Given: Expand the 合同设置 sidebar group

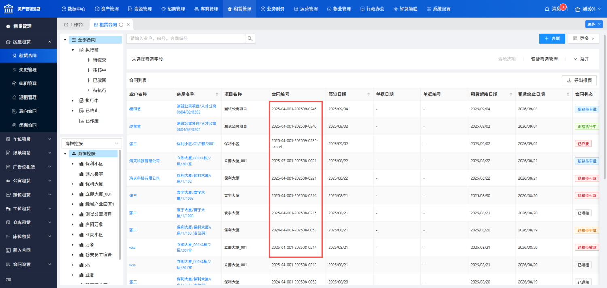Looking at the screenshot, I should pos(28,264).
